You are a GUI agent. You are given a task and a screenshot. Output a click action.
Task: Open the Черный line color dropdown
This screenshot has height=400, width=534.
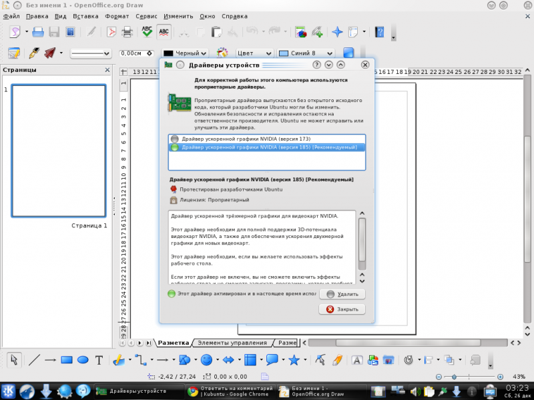185,53
